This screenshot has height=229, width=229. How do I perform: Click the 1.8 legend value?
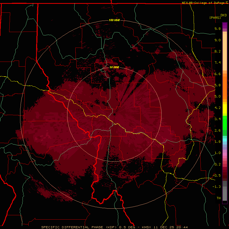218,142
